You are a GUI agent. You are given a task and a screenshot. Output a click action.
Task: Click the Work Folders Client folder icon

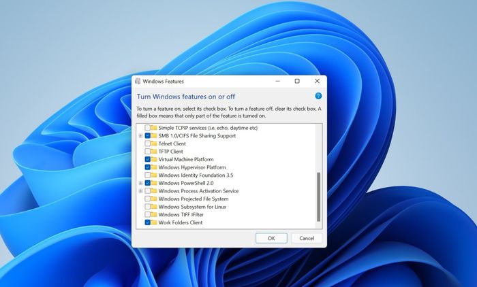point(154,222)
